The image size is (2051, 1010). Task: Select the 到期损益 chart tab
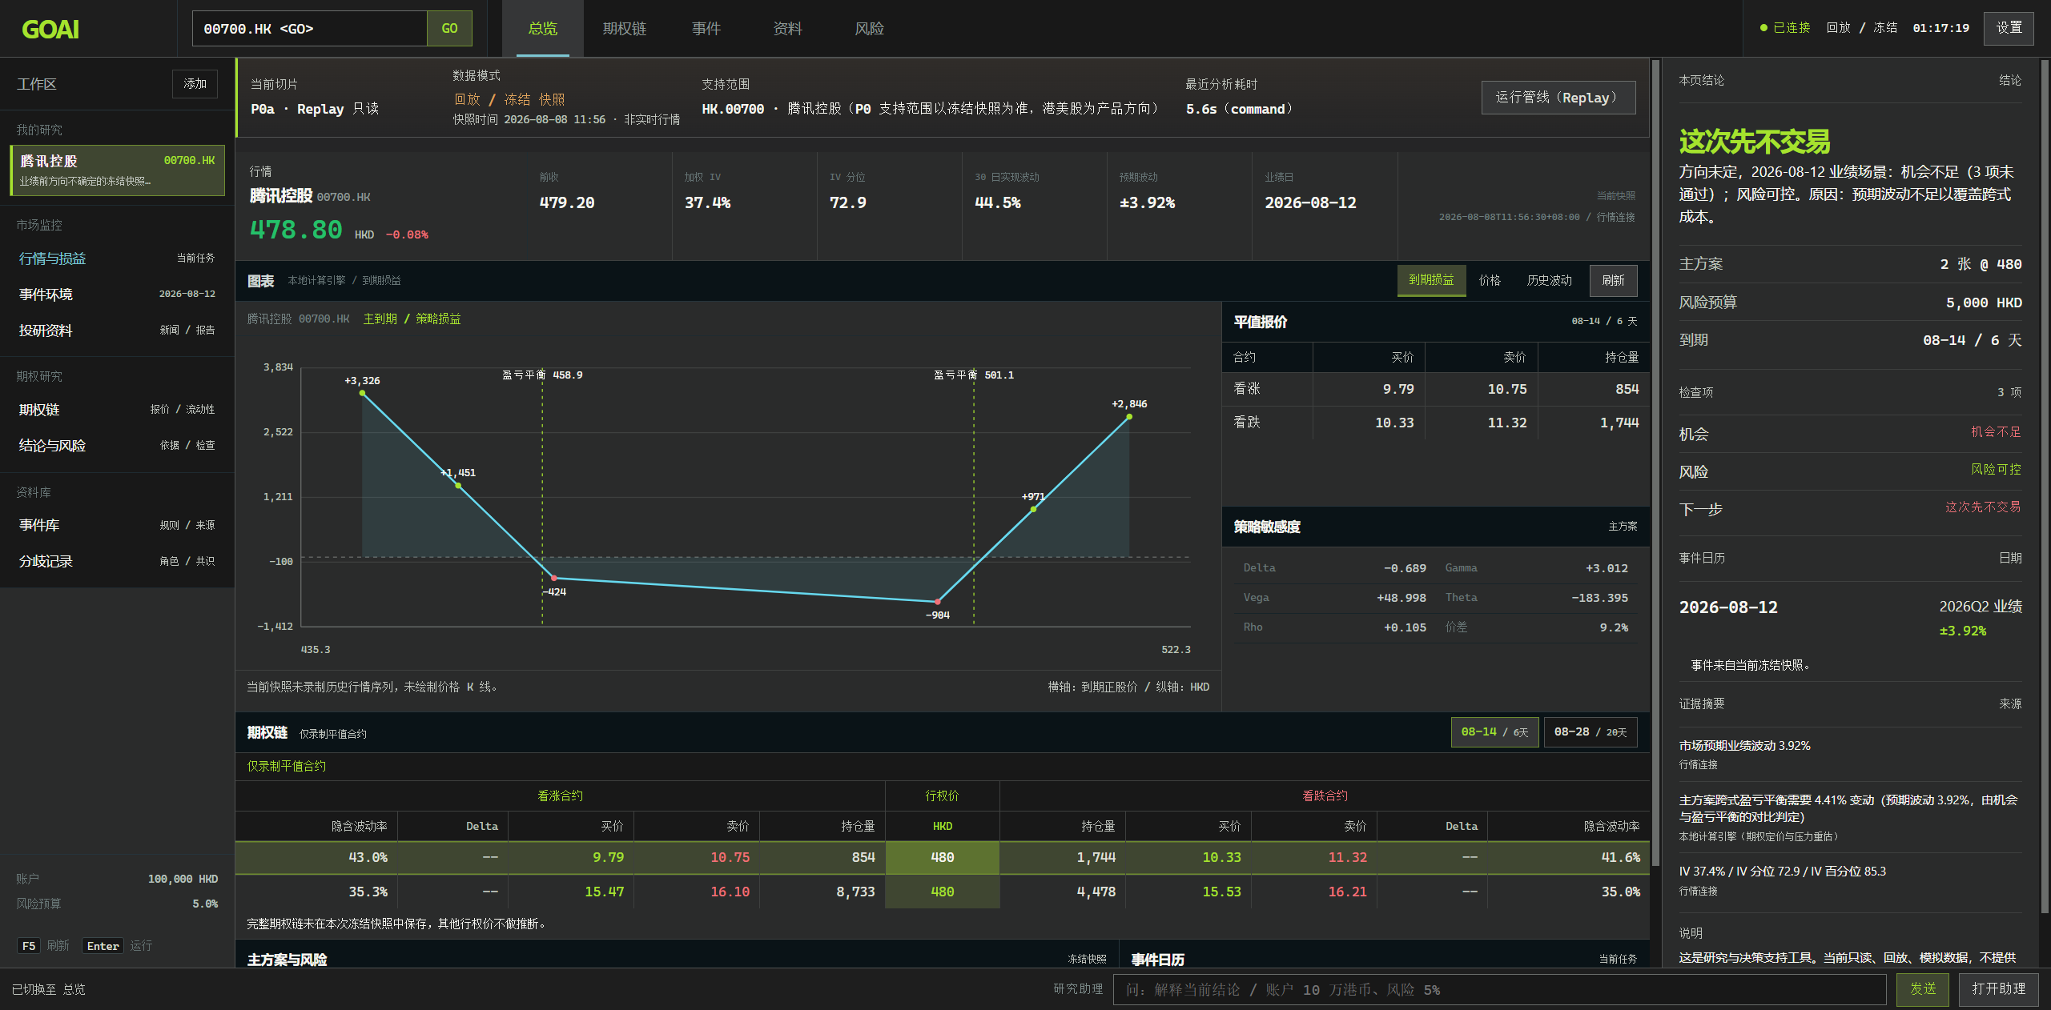pos(1431,280)
